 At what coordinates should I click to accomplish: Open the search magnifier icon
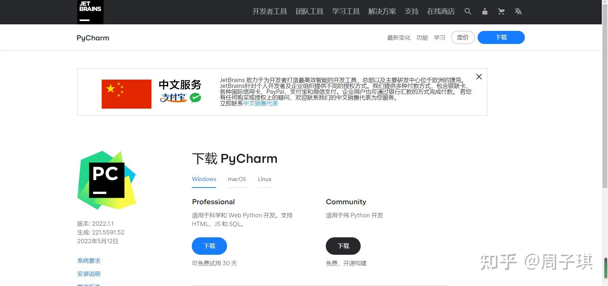tap(468, 12)
